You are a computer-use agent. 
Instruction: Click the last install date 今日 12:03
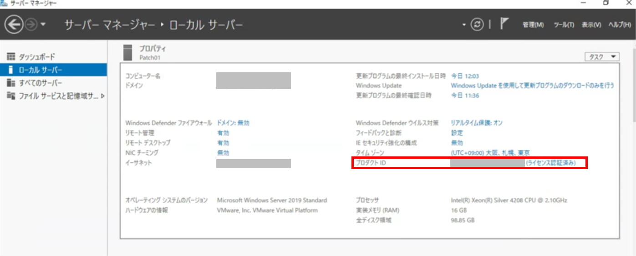tap(465, 76)
